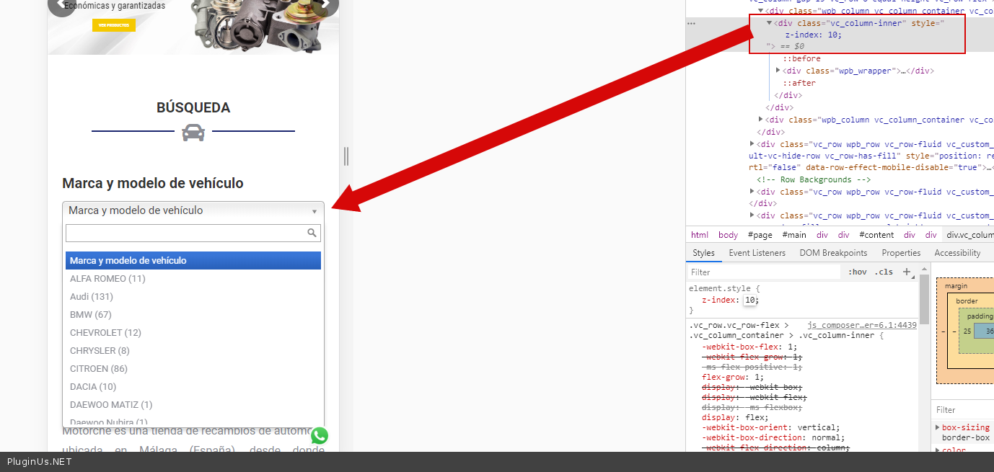Go to the previous carousel slide

coord(61,4)
